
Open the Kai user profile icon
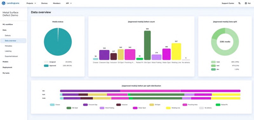pyautogui.click(x=246, y=3)
